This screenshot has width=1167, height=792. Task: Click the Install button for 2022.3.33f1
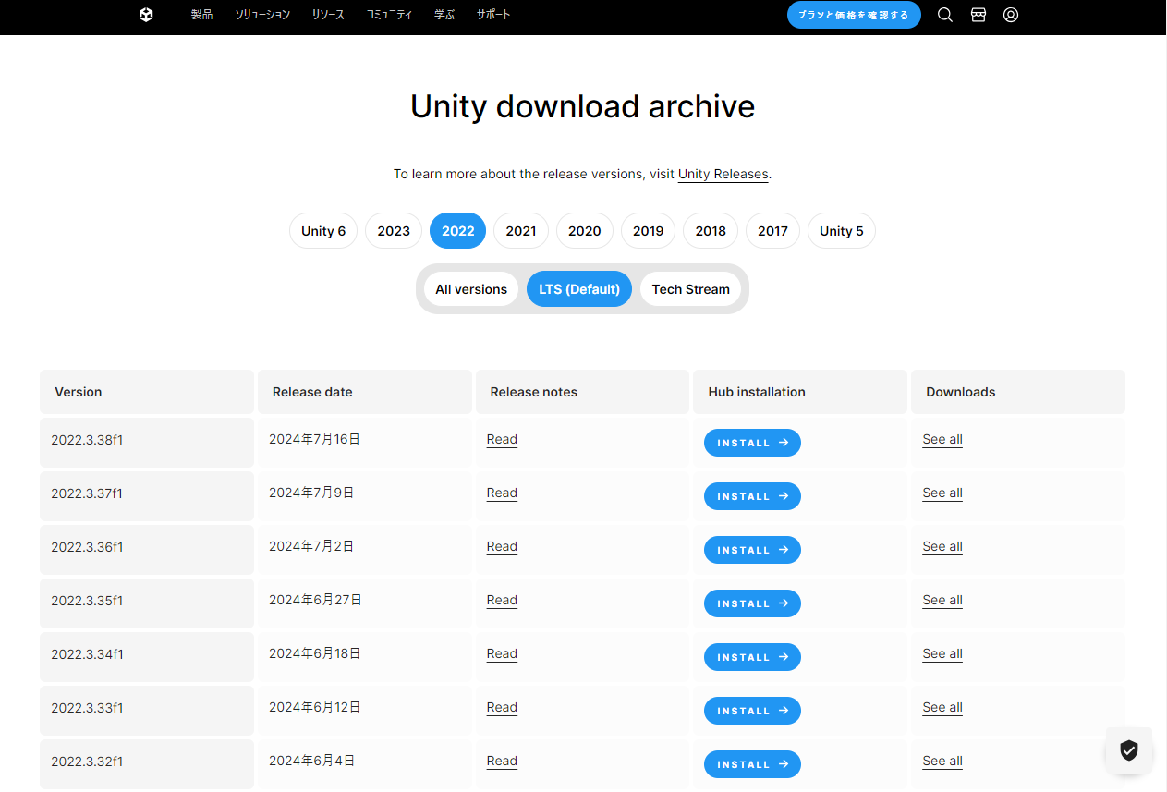click(752, 711)
